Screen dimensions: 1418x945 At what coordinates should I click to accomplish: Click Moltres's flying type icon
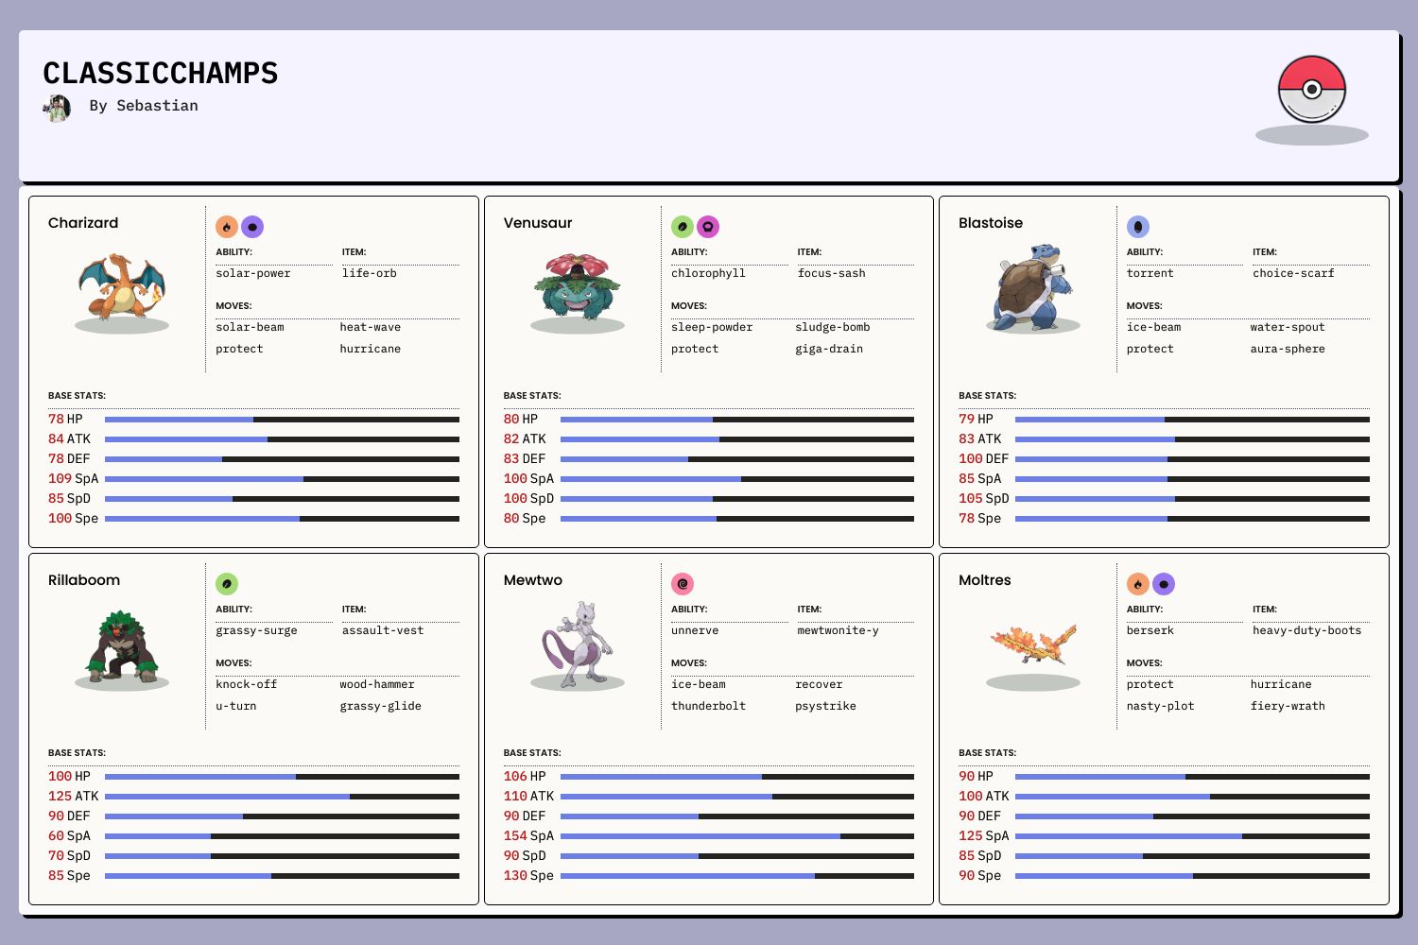[x=1164, y=584]
